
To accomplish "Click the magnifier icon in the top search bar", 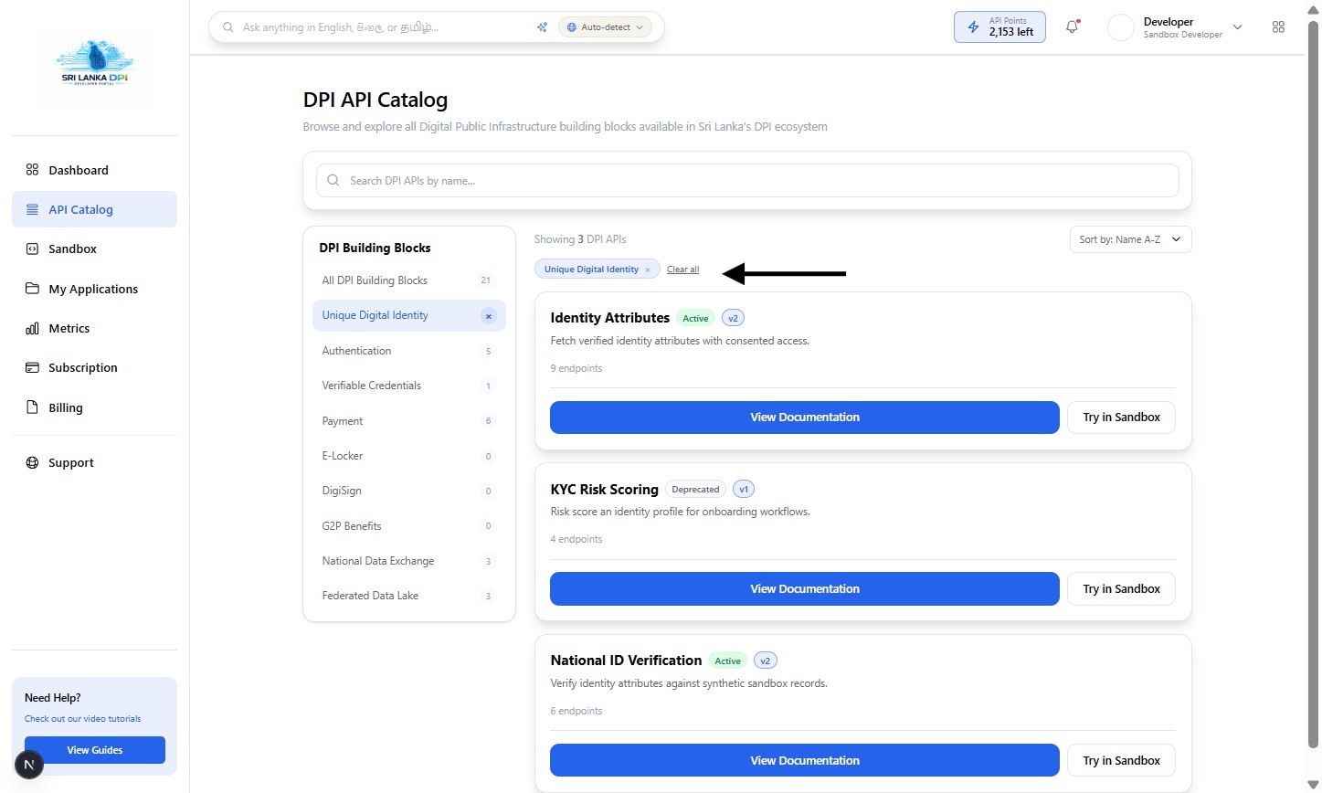I will pos(228,27).
